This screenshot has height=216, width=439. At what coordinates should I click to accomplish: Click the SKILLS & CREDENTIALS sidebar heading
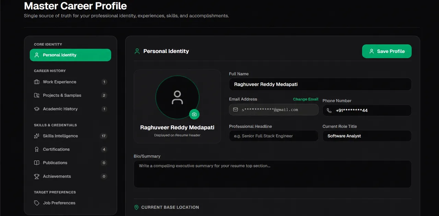pos(55,125)
